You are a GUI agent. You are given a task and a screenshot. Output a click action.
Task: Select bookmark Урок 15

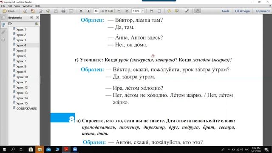(22, 103)
